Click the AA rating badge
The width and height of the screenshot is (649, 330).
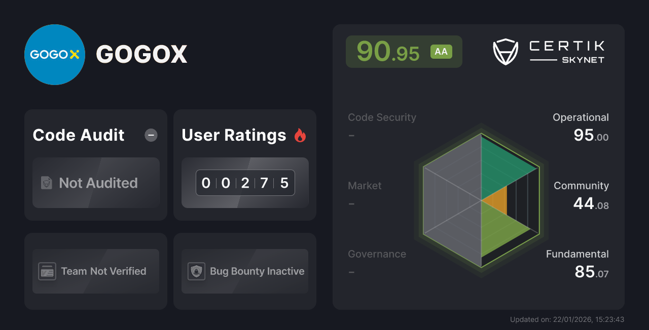(x=441, y=51)
